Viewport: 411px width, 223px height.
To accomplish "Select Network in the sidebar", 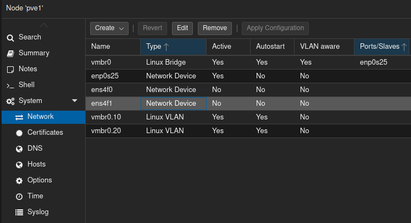I will [43, 117].
